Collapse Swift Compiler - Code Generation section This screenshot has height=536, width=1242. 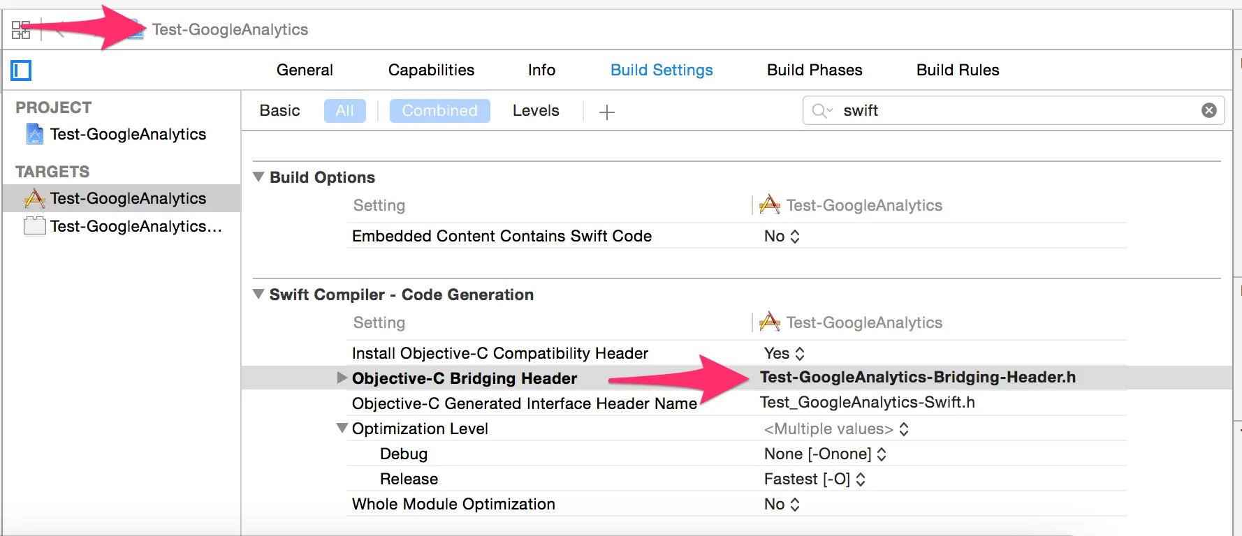coord(258,295)
